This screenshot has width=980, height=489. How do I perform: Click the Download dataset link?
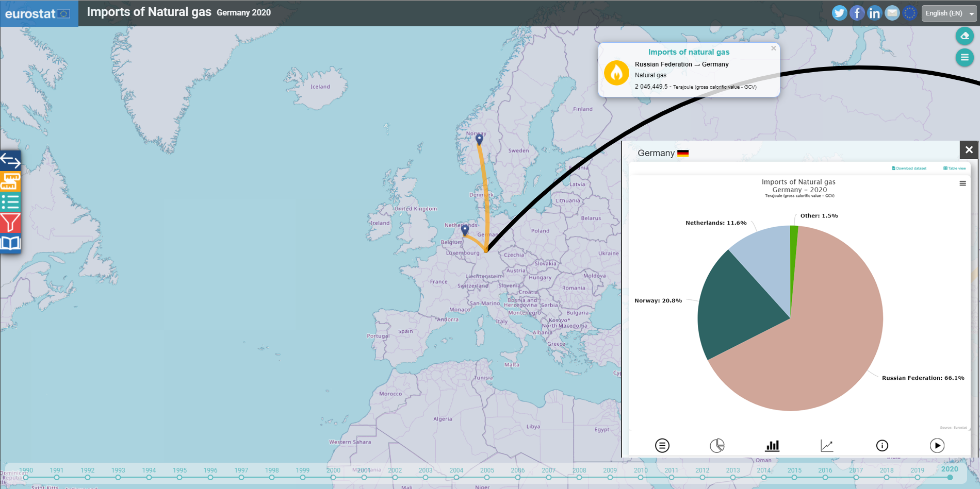click(909, 168)
